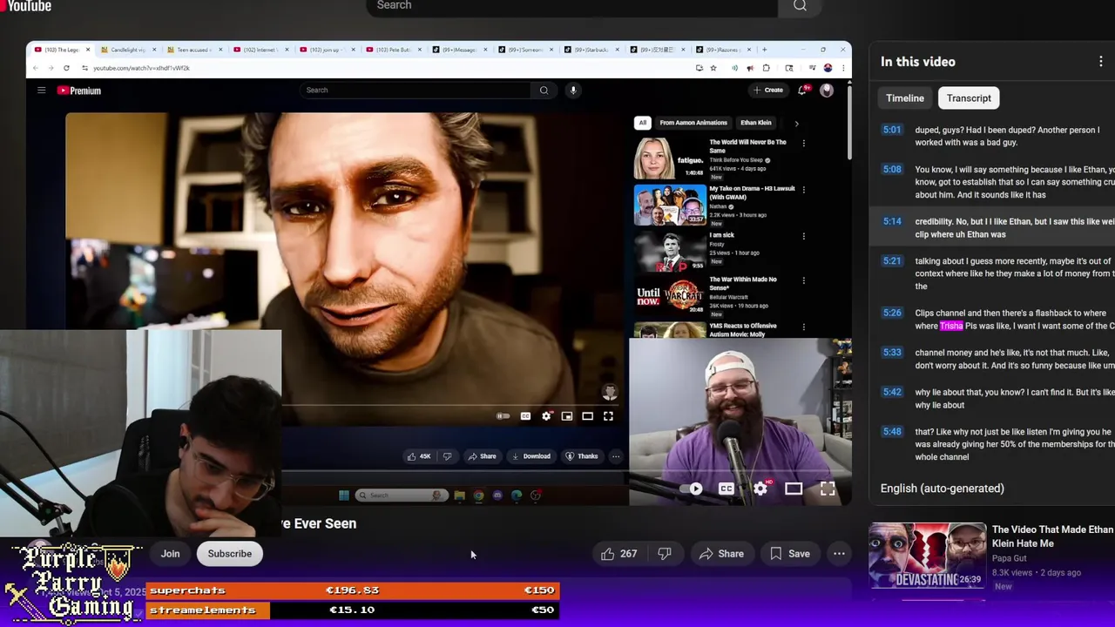Click the magnifier button beside the embedded Search box
1115x627 pixels.
pos(544,90)
